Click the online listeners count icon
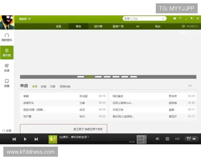Viewport: 201px width, 160px height. [x=184, y=26]
